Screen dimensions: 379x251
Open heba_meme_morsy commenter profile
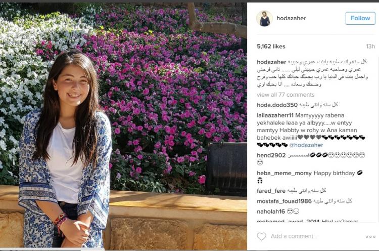(284, 173)
